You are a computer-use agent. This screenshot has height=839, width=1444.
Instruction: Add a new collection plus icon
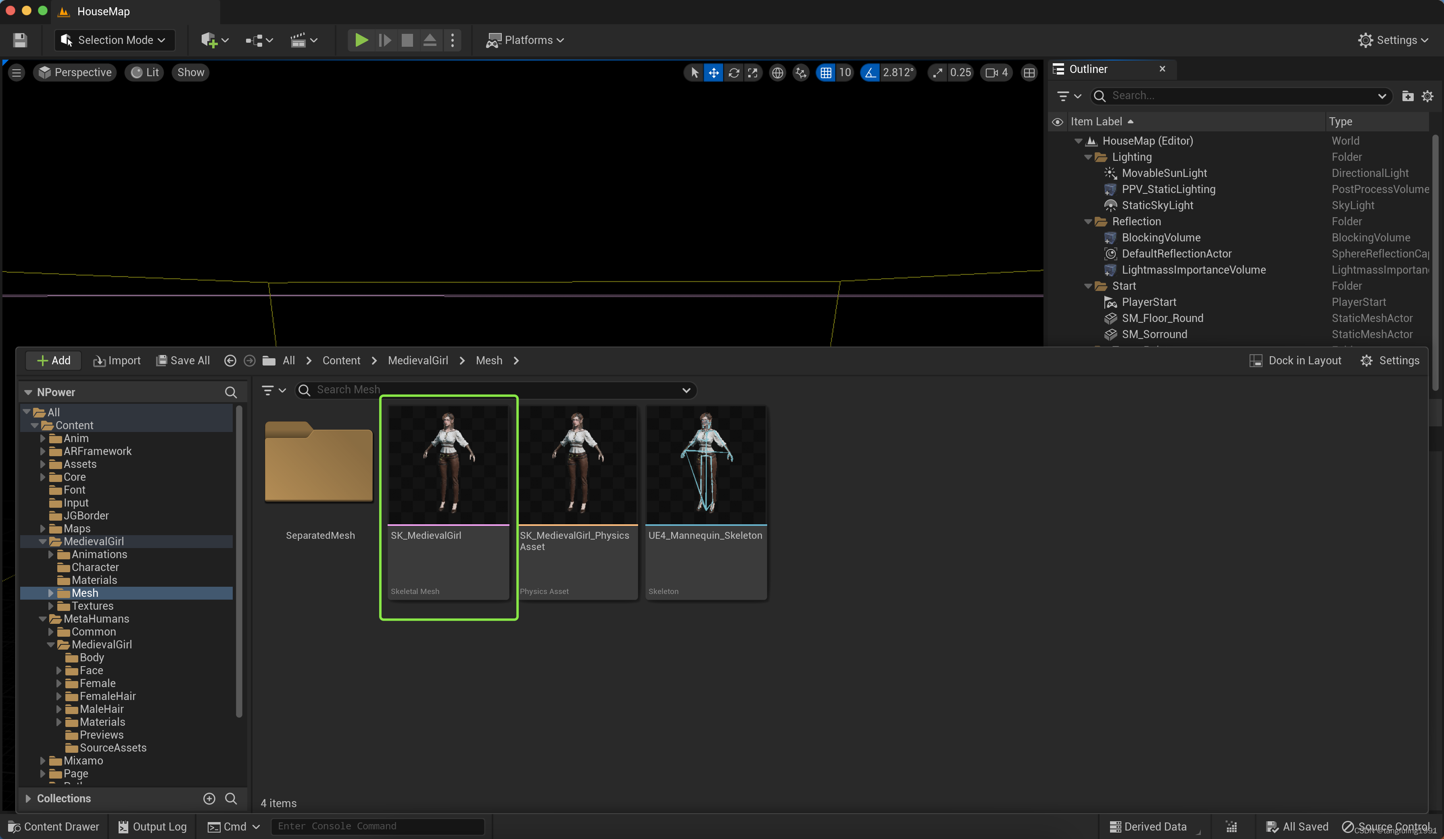(209, 798)
